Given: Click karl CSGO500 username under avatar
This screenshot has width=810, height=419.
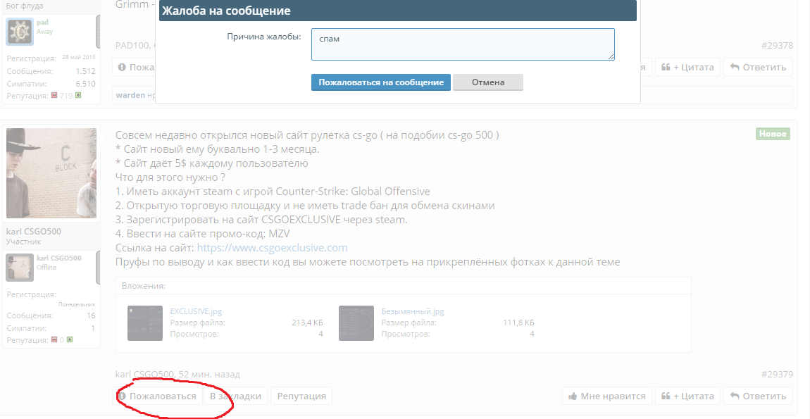Looking at the screenshot, I should [x=34, y=232].
